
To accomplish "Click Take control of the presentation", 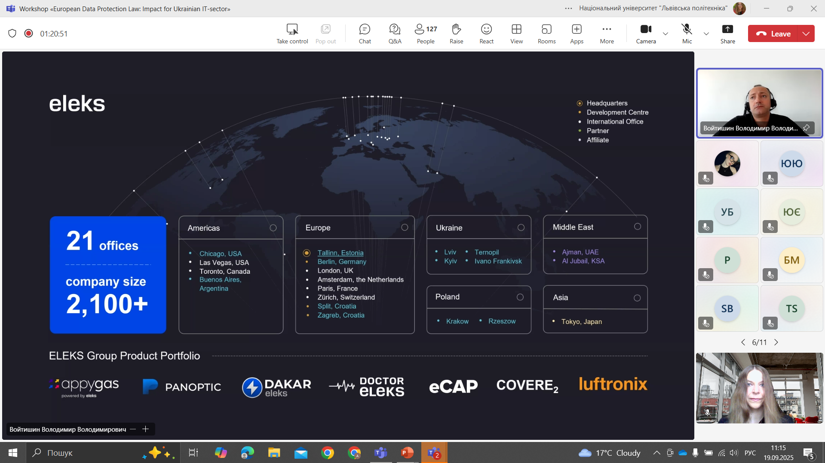I will [x=292, y=33].
